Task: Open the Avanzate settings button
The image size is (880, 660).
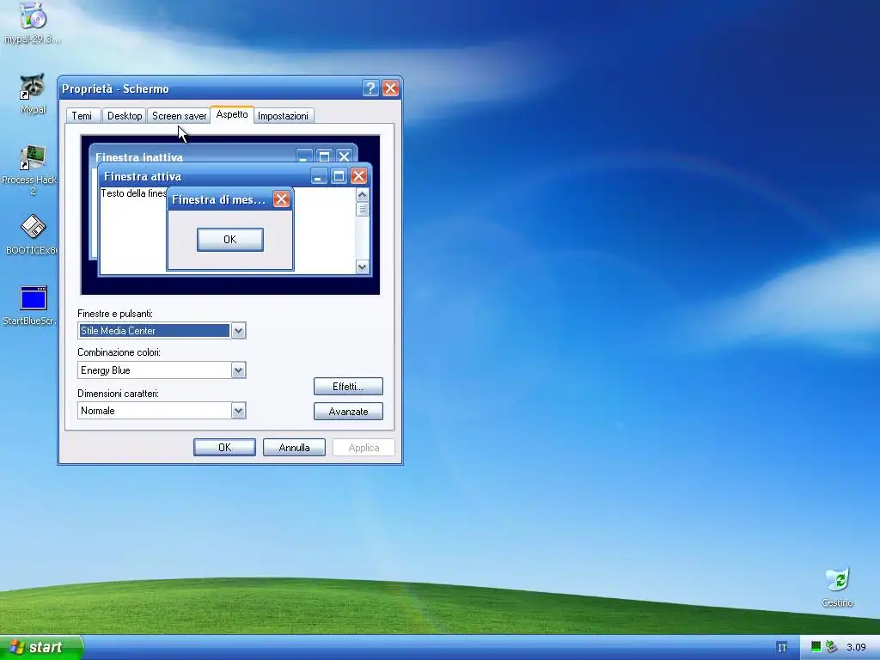Action: 348,412
